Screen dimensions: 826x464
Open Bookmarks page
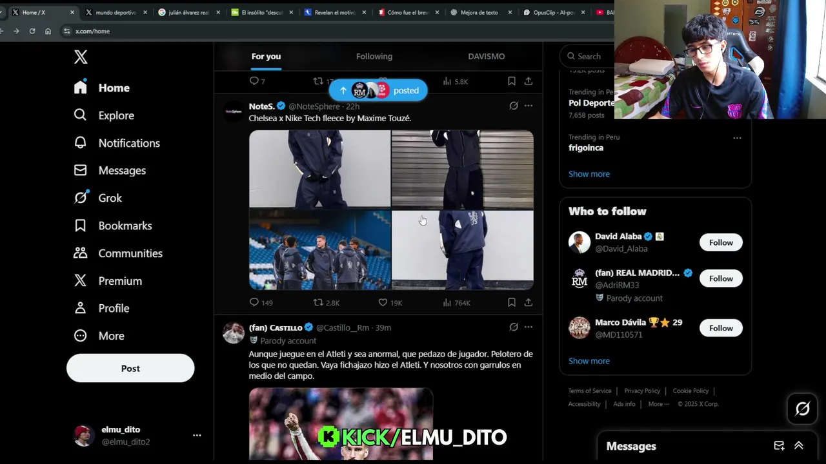(x=113, y=226)
